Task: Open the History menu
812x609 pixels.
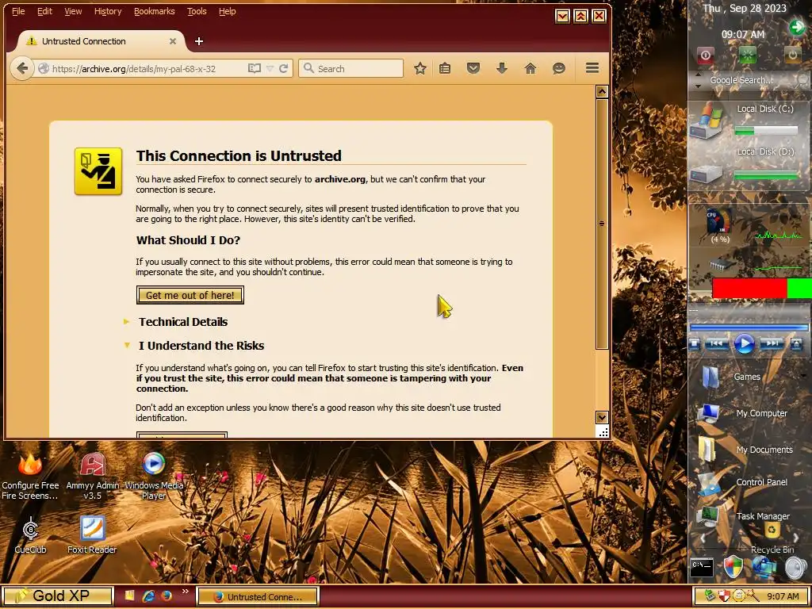Action: pos(108,11)
